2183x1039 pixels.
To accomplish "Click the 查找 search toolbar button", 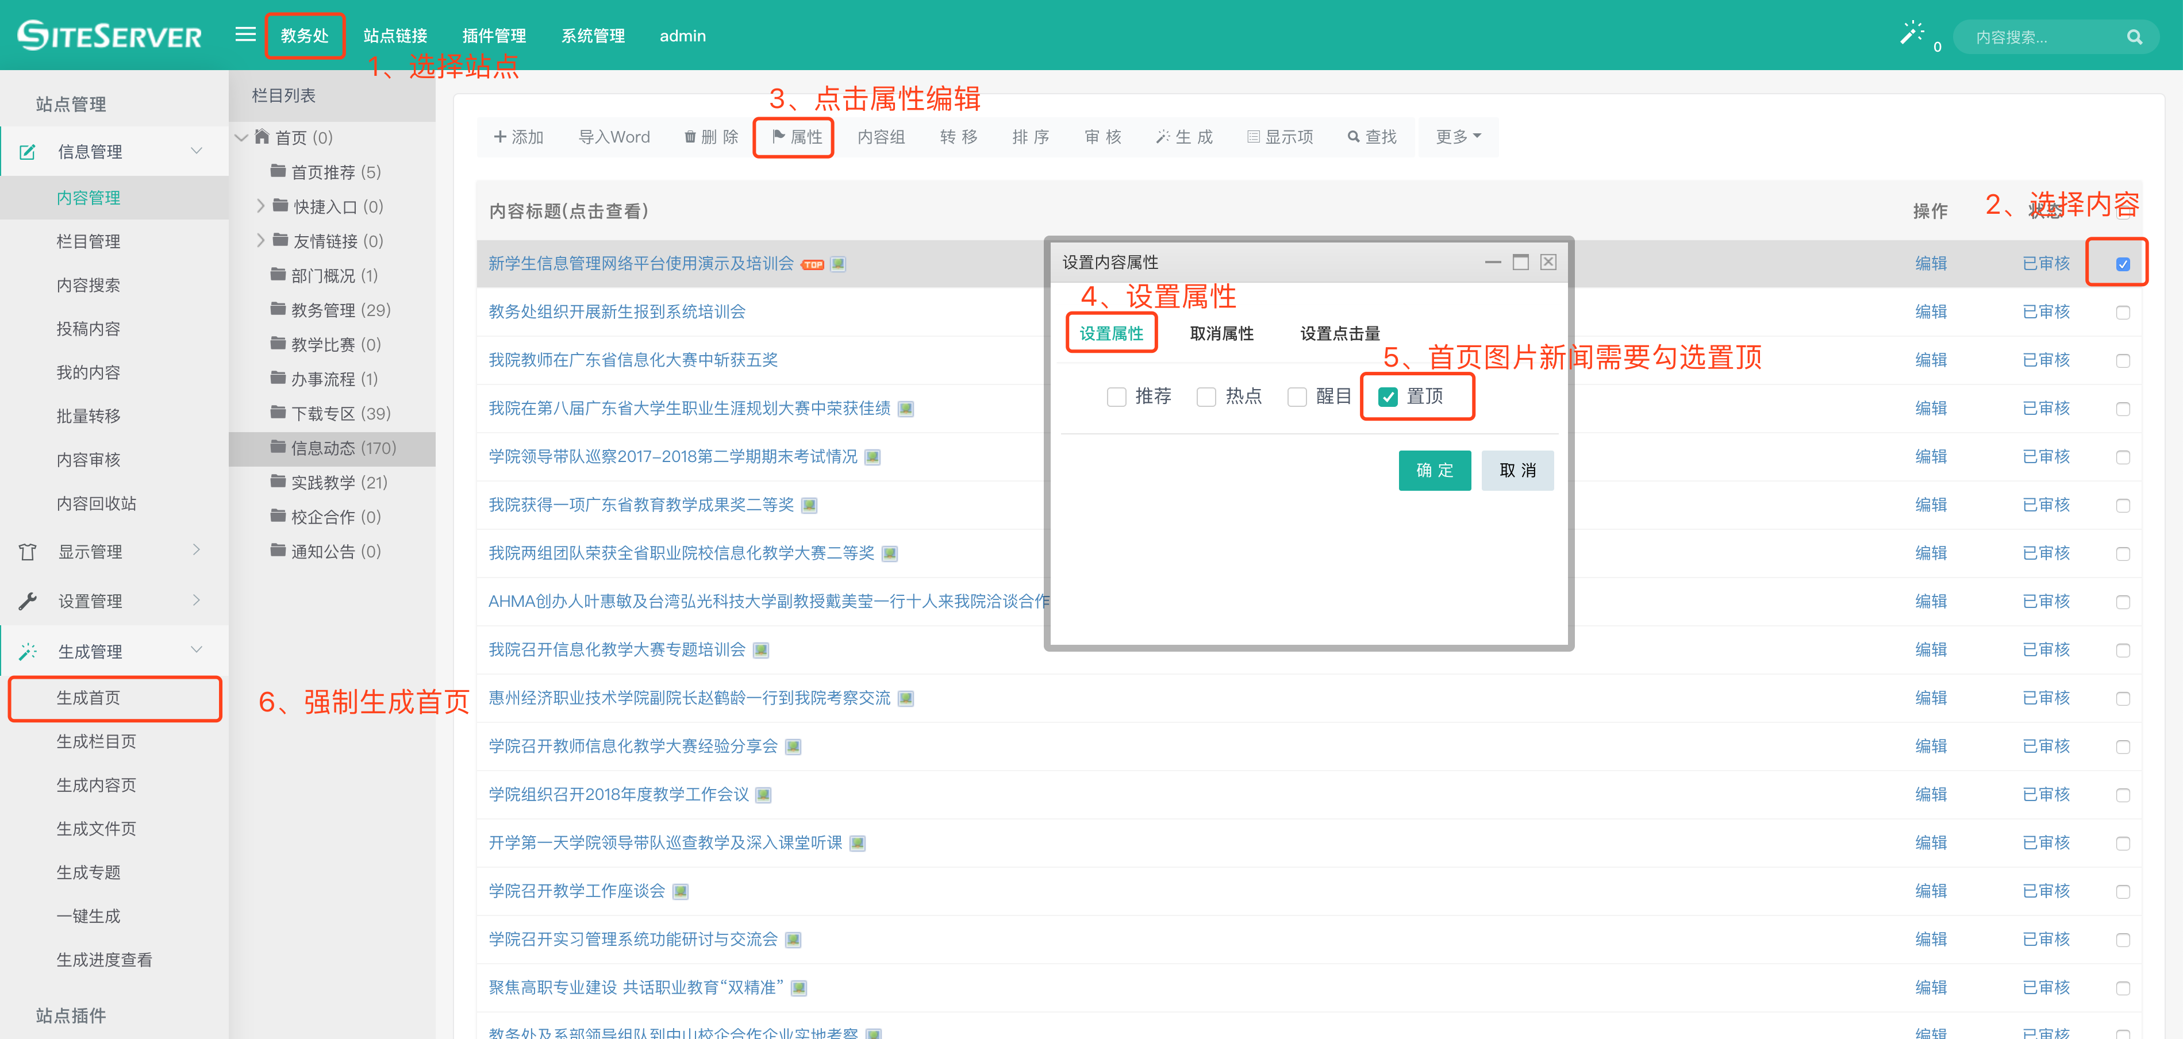I will 1371,137.
